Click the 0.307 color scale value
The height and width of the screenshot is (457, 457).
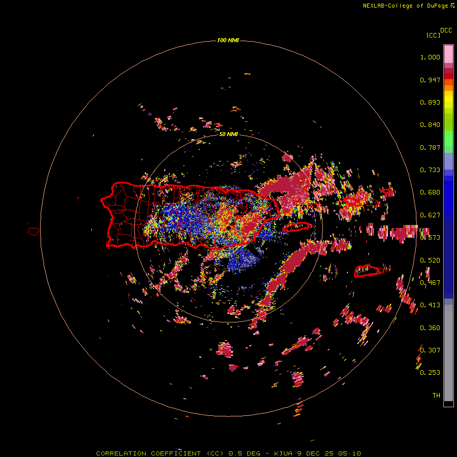(430, 350)
